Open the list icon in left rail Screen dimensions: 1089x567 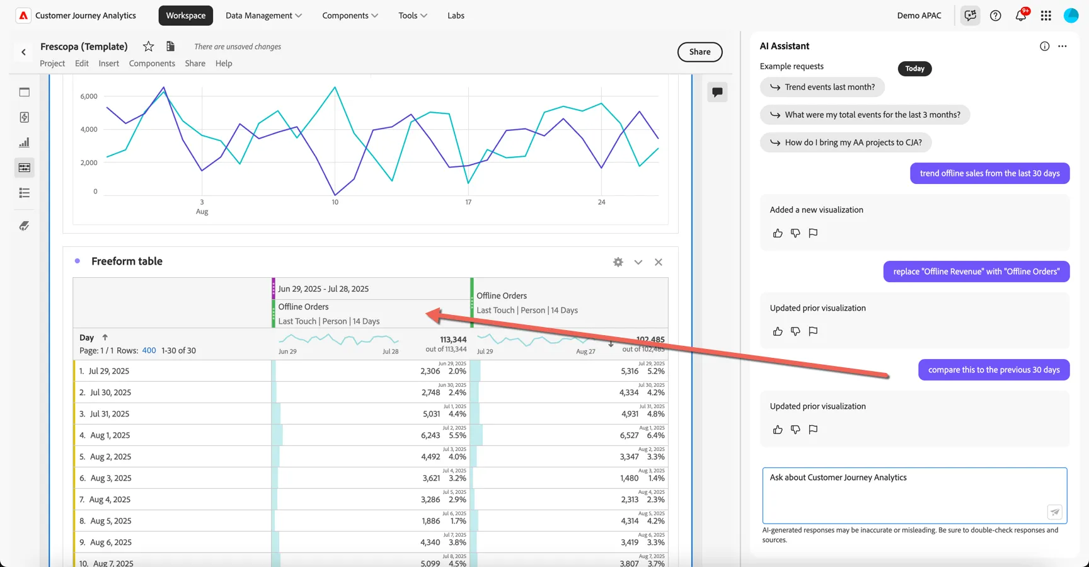[24, 193]
